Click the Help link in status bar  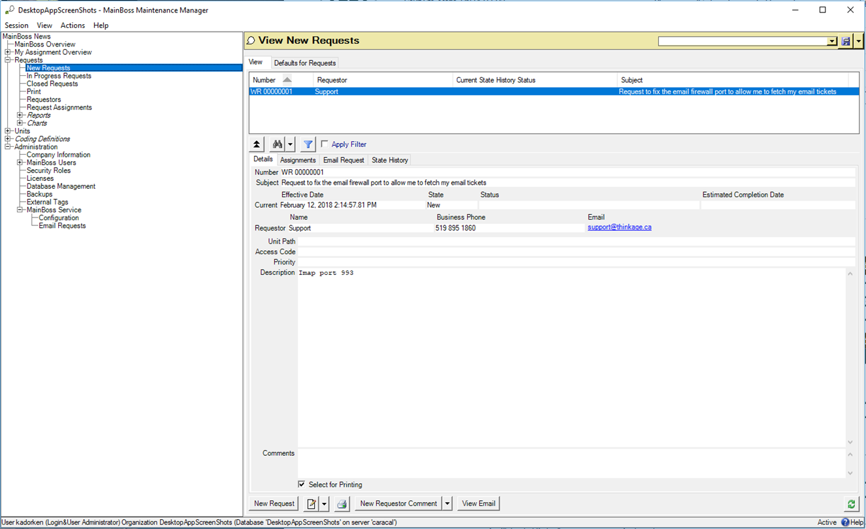click(x=857, y=522)
